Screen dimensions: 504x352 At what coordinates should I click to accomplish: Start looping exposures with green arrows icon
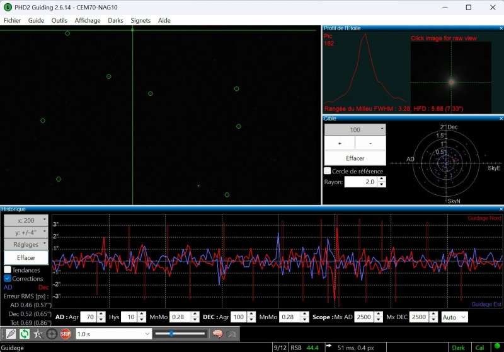coord(25,334)
